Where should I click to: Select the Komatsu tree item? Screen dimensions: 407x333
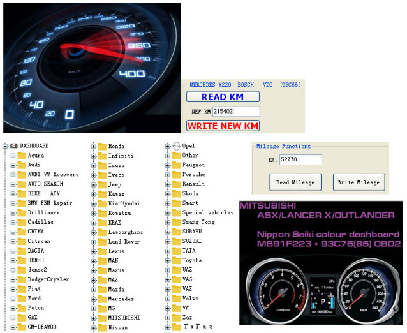119,213
